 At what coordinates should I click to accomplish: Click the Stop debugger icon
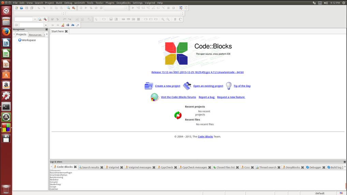click(x=173, y=8)
